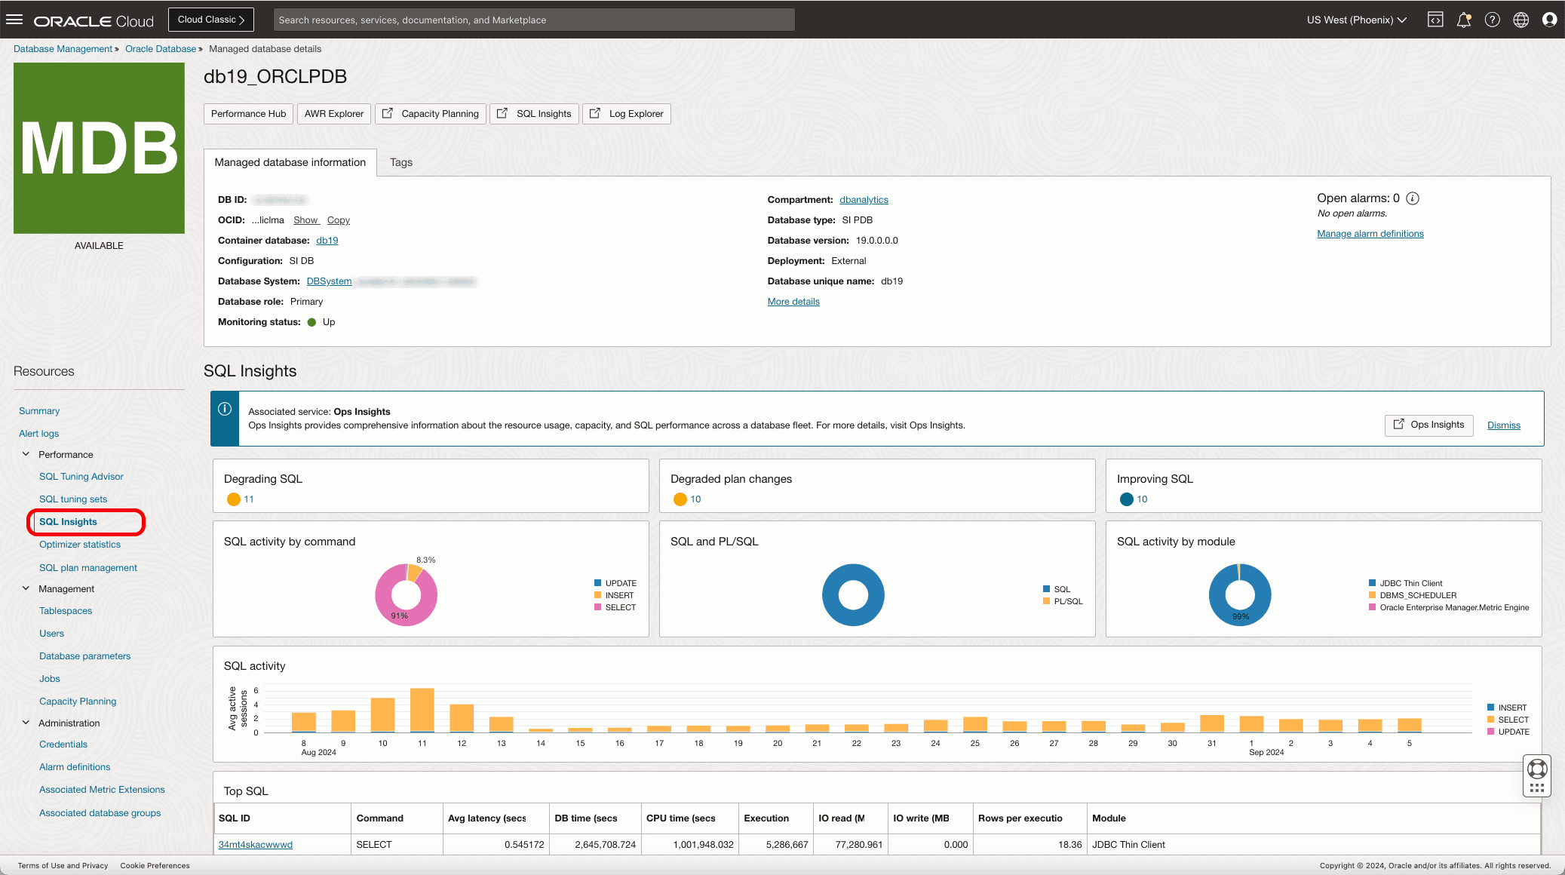Click the Capacity Planning external link icon
1565x875 pixels.
[x=387, y=113]
